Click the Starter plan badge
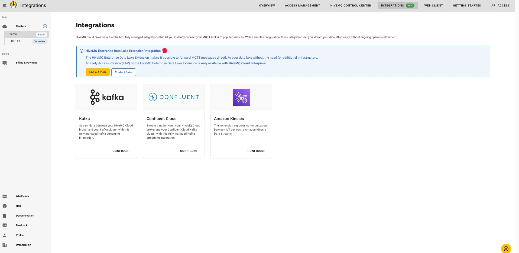Screen dimensions: 519x253 (x=42, y=35)
